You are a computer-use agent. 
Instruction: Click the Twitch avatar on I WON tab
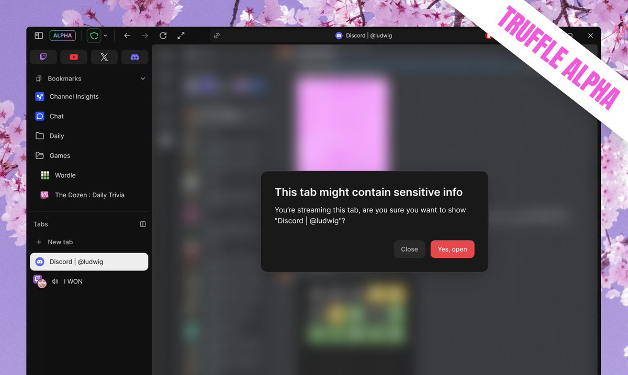point(40,281)
